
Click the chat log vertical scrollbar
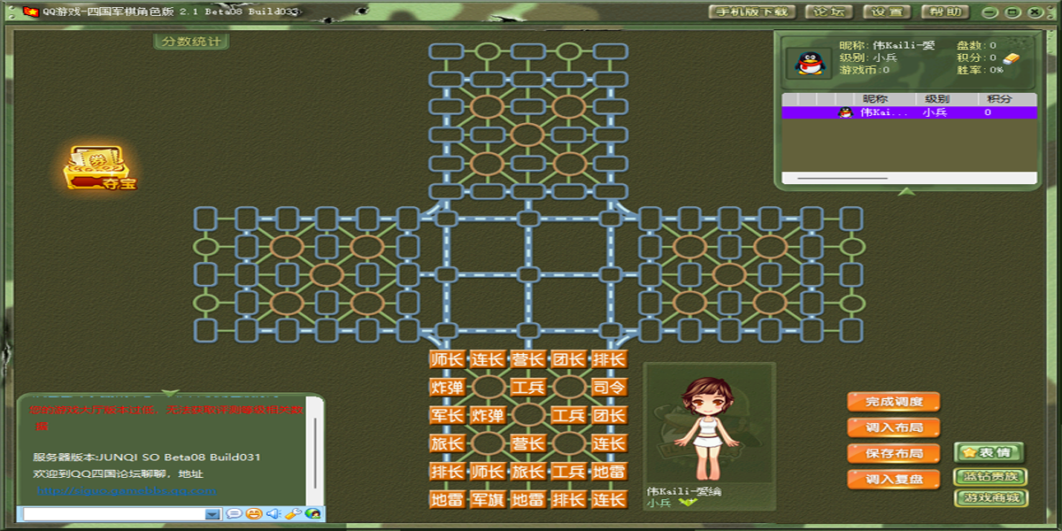point(315,454)
